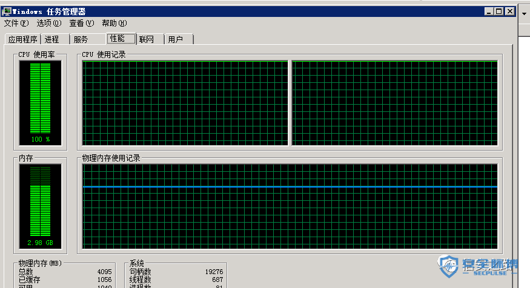
Task: Click the left CPU 使用记录 graph
Action: point(185,103)
